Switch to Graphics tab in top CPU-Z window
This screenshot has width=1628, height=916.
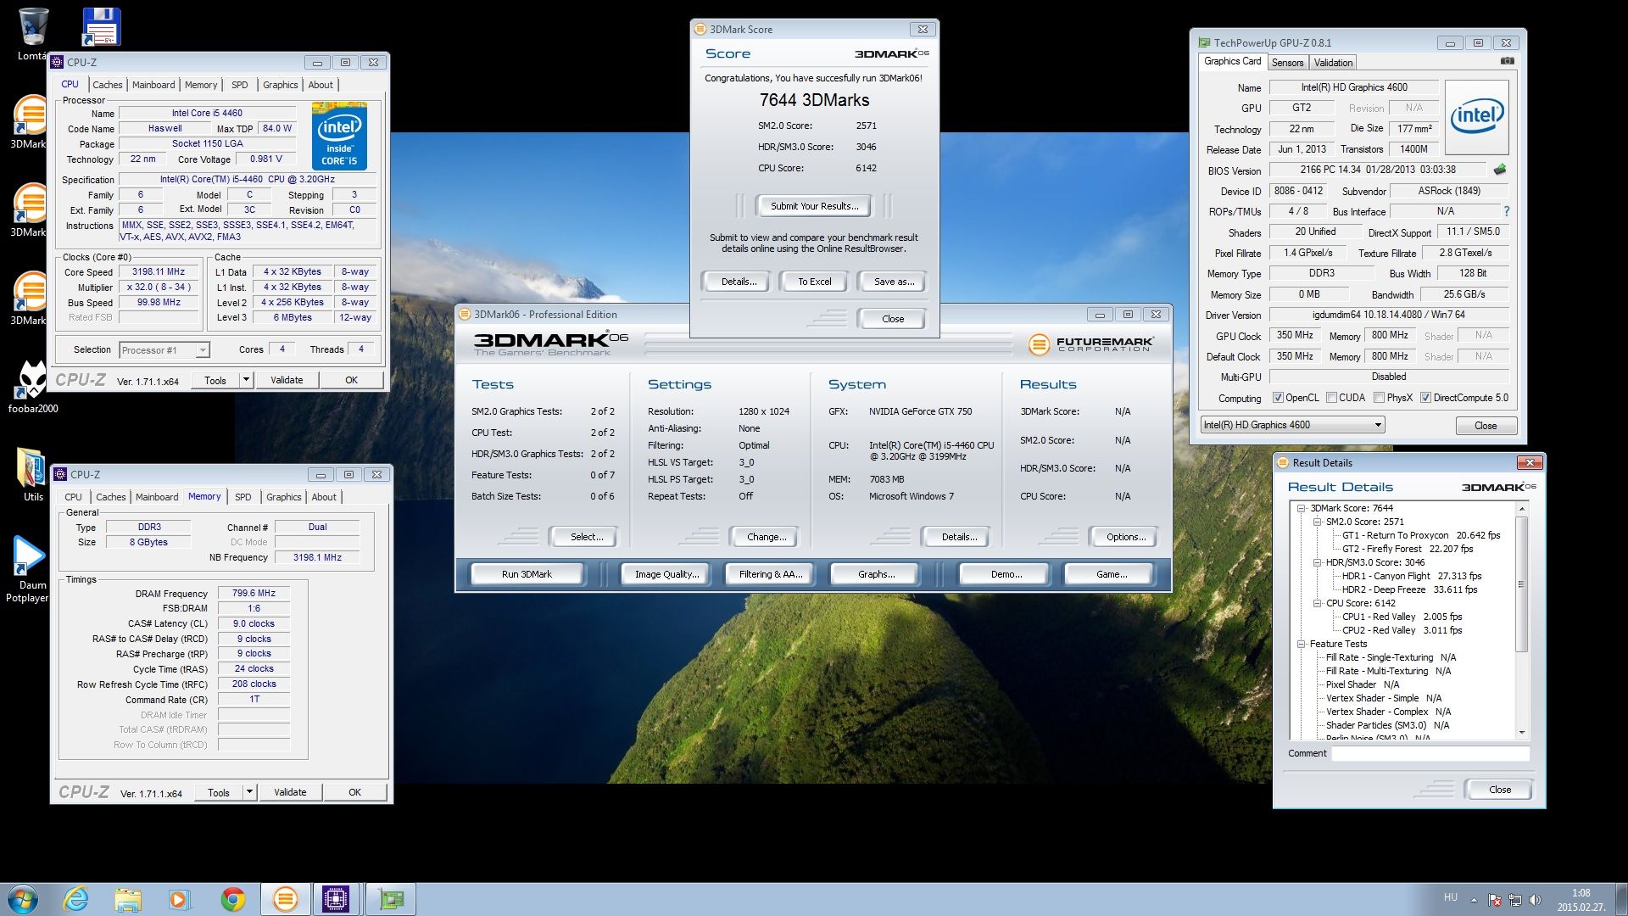(x=280, y=85)
